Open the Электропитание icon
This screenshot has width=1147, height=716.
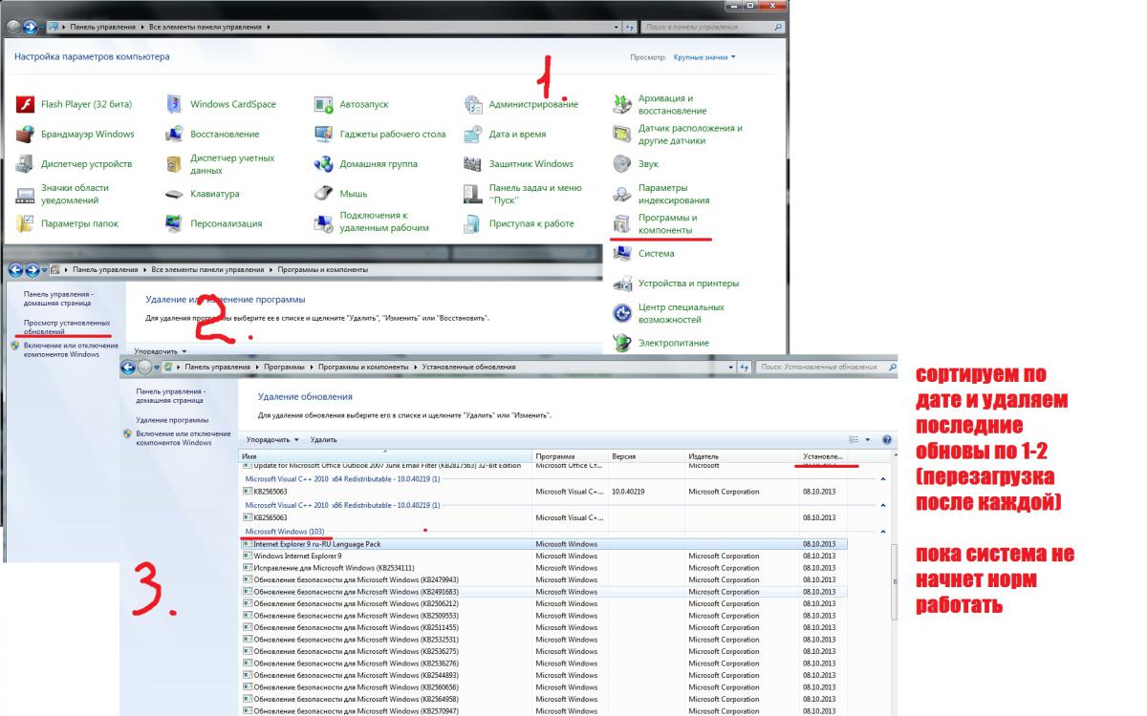tap(622, 342)
